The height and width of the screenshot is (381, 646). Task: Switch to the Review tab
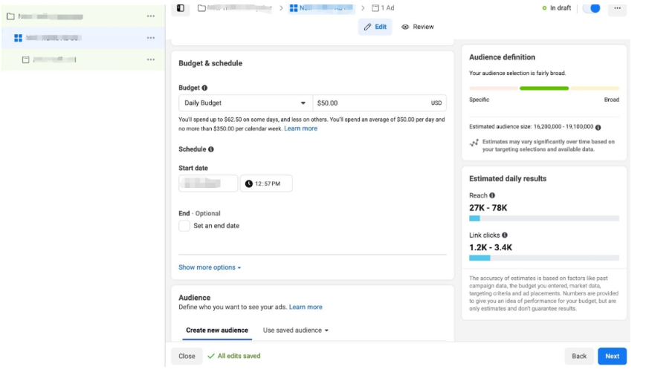(x=418, y=27)
